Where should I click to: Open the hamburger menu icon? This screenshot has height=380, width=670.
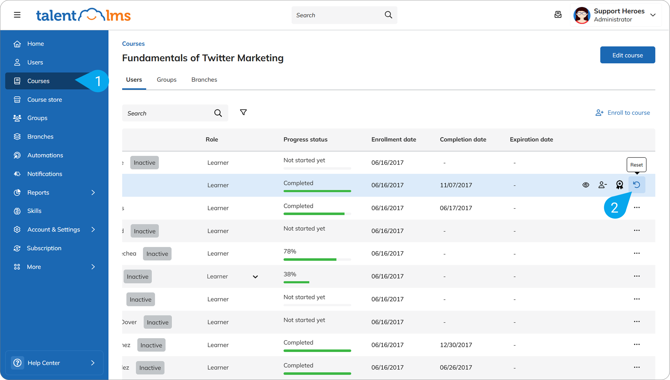(17, 15)
